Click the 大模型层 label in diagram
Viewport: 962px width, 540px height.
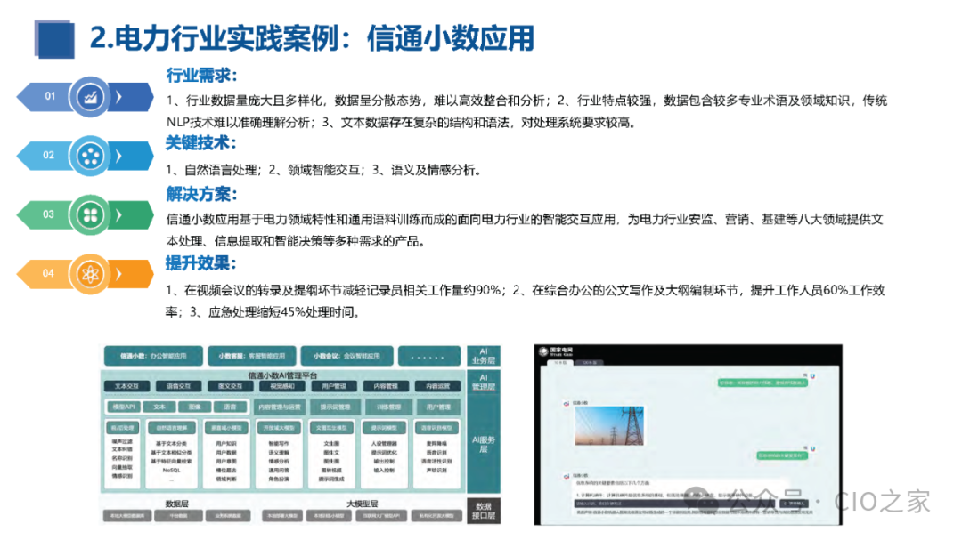click(362, 504)
